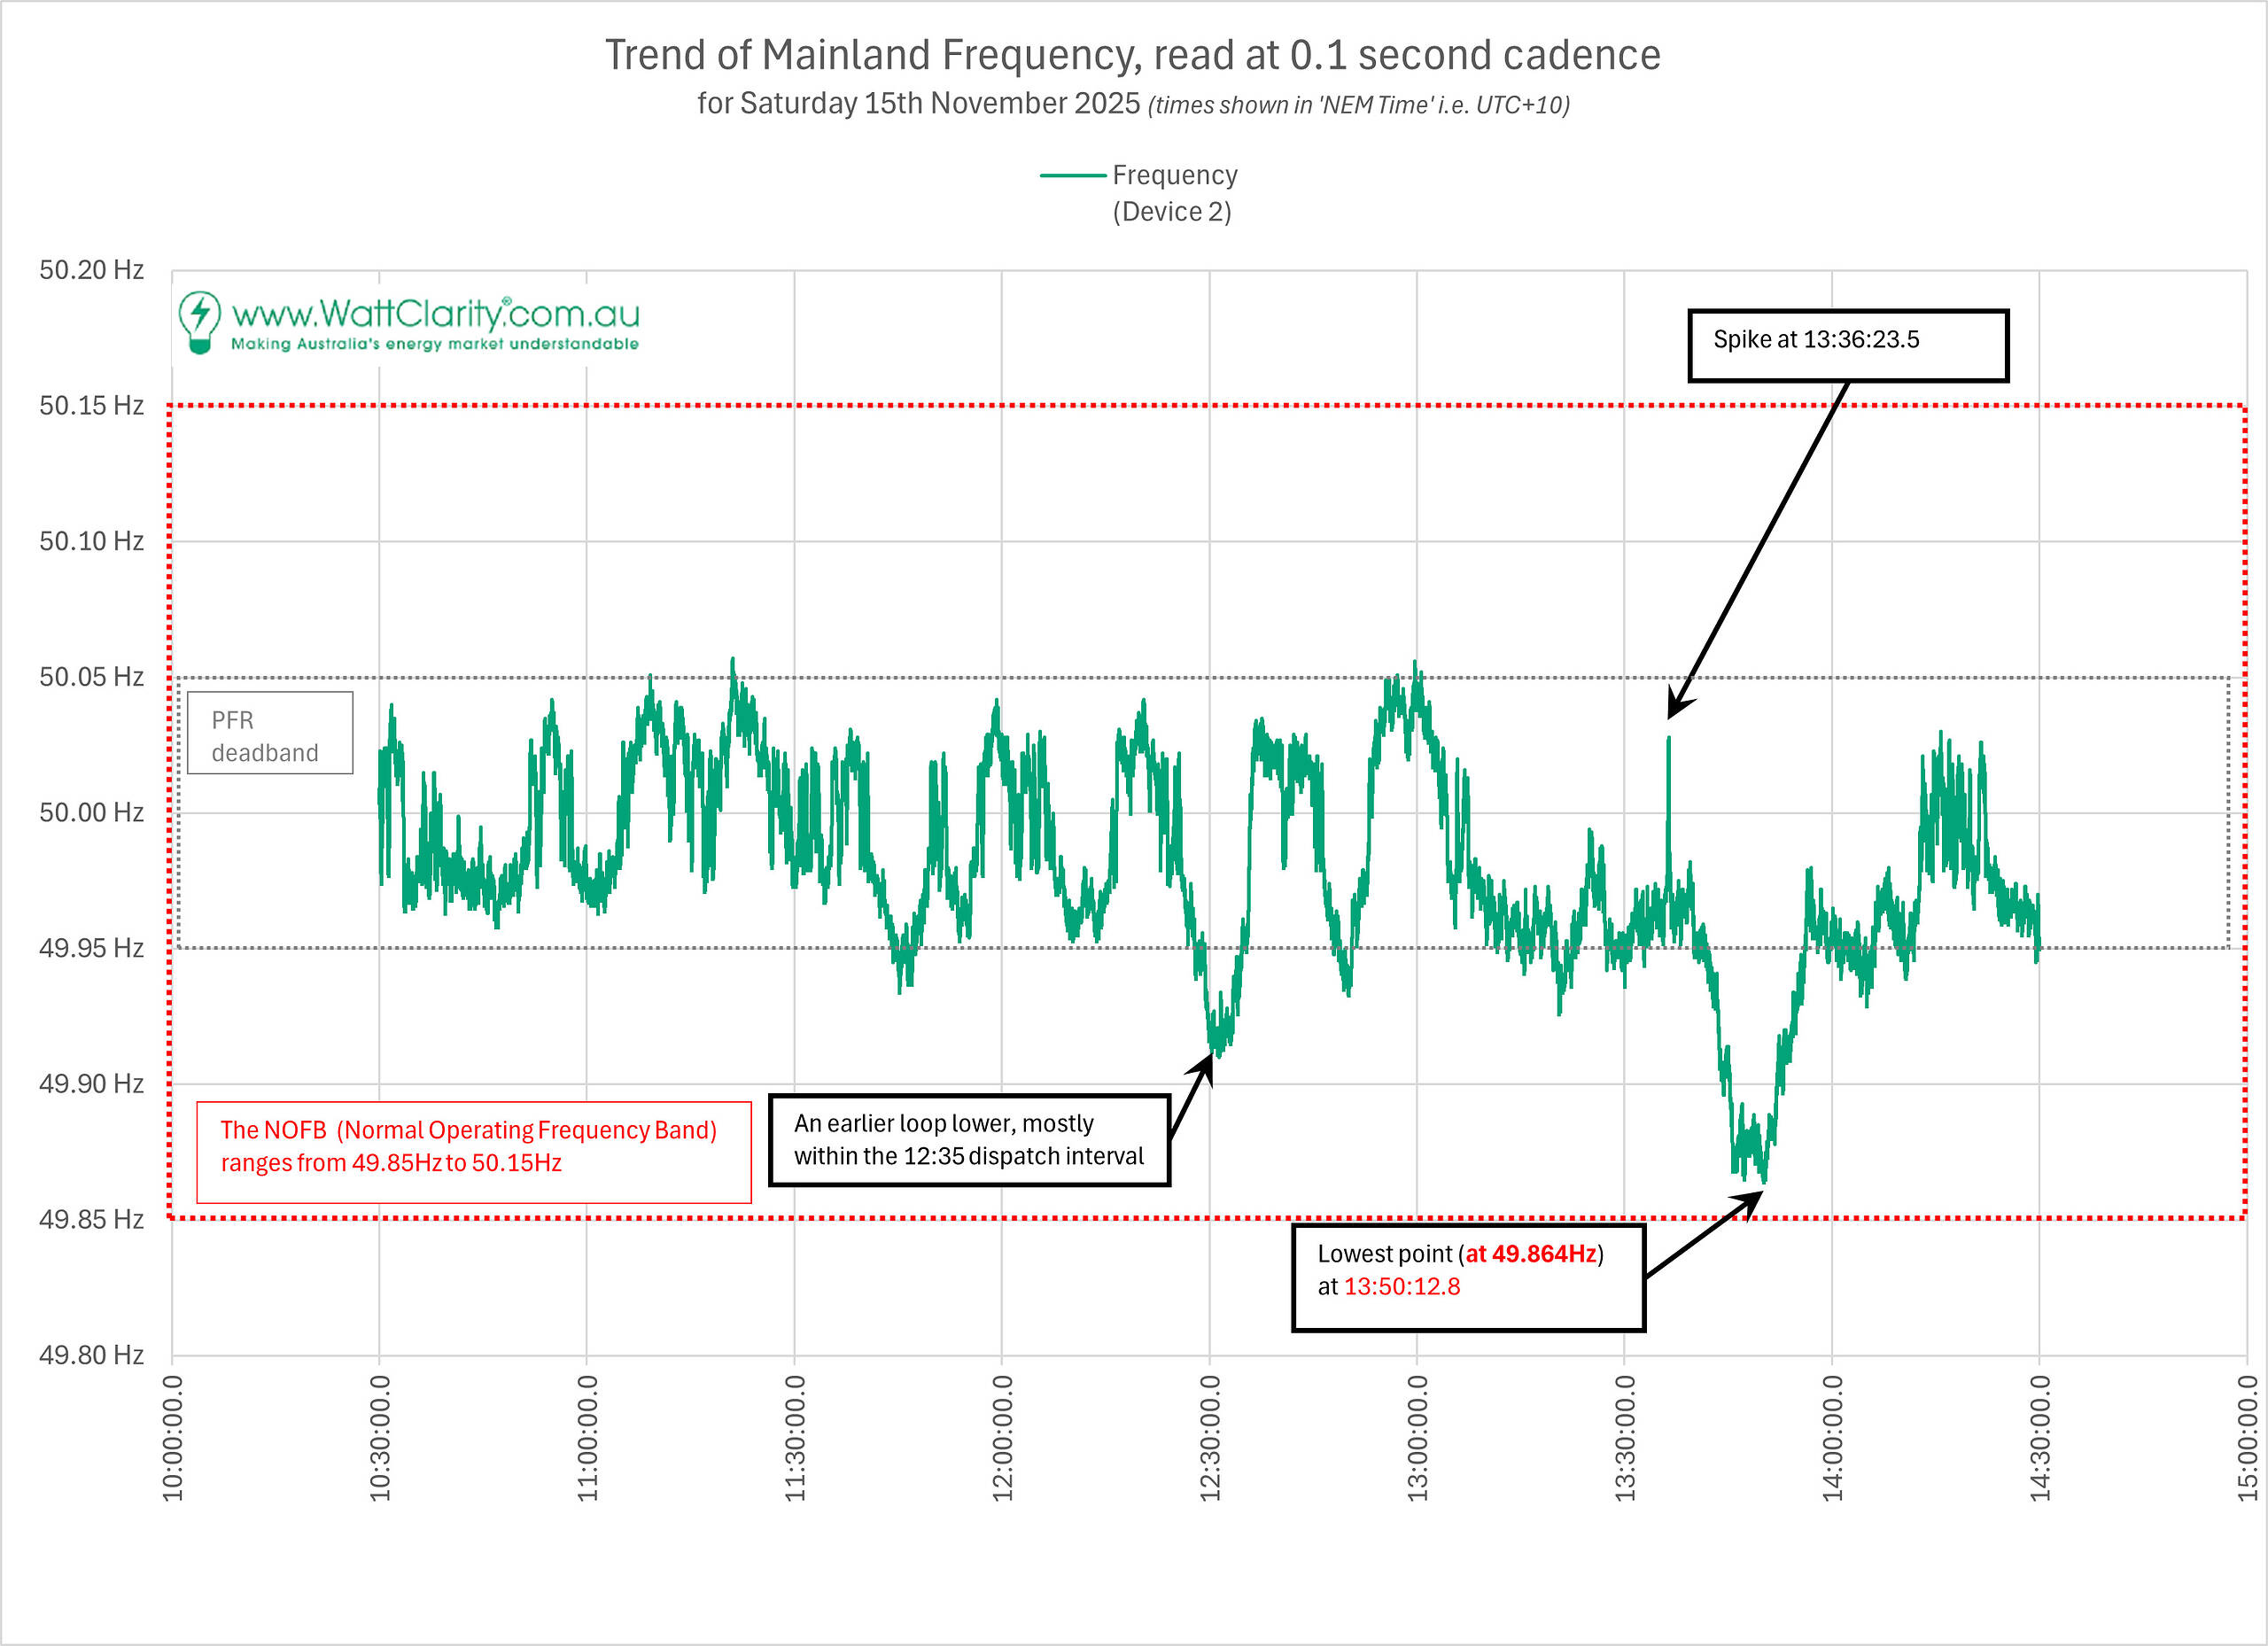Click the chart title 'Trend of Mainland Frequency'

coord(1132,55)
